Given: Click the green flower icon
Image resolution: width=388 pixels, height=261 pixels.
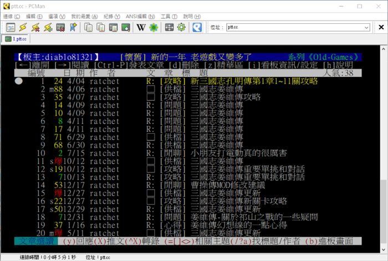Looking at the screenshot, I should coord(154,28).
